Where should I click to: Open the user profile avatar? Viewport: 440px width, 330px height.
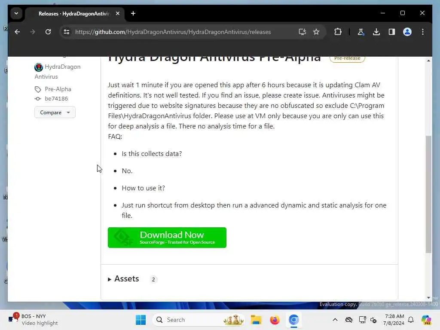click(x=407, y=32)
